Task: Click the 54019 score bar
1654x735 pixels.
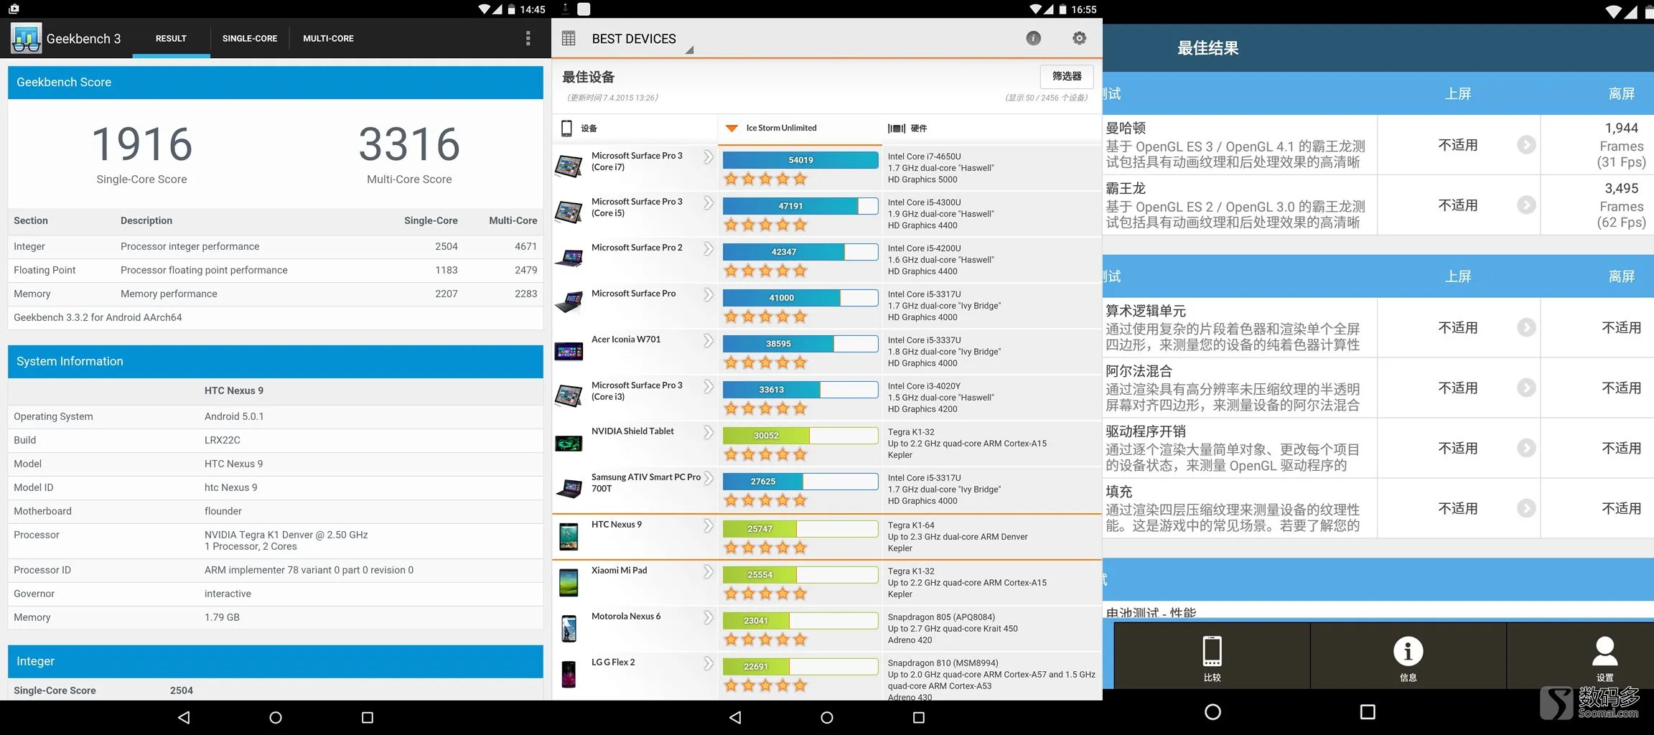Action: click(800, 160)
